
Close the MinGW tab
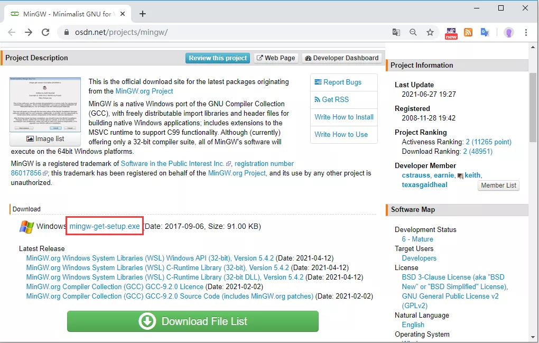(123, 14)
